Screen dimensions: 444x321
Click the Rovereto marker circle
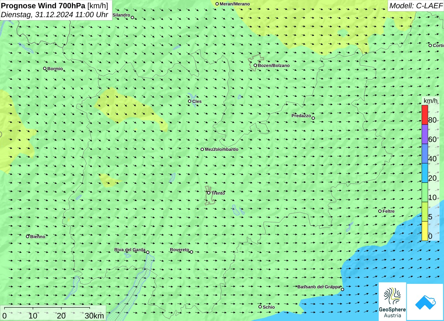coord(192,252)
